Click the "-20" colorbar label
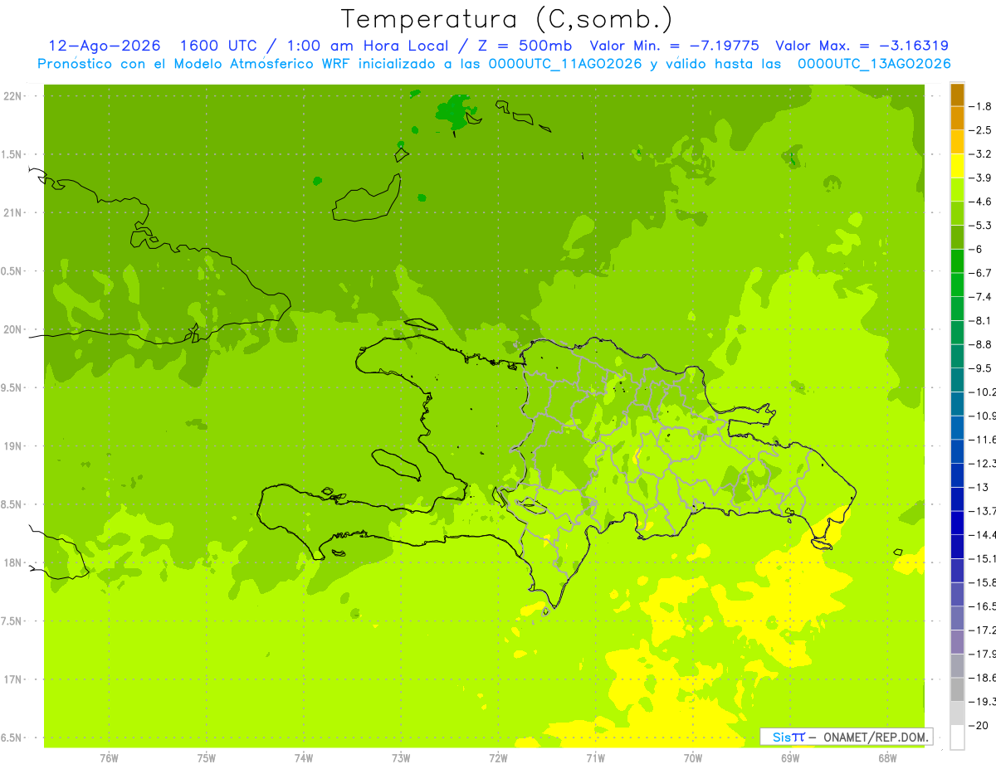Screen dimensions: 996x769 [x=980, y=726]
